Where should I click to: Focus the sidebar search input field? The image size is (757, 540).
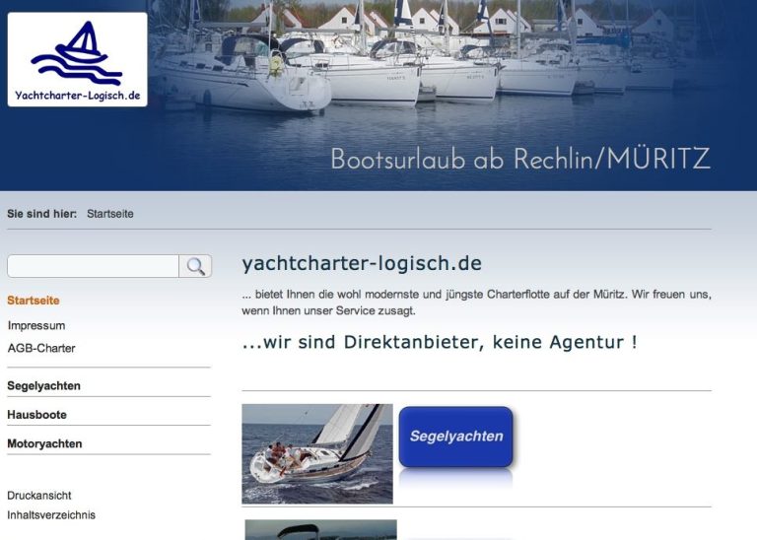pyautogui.click(x=93, y=266)
